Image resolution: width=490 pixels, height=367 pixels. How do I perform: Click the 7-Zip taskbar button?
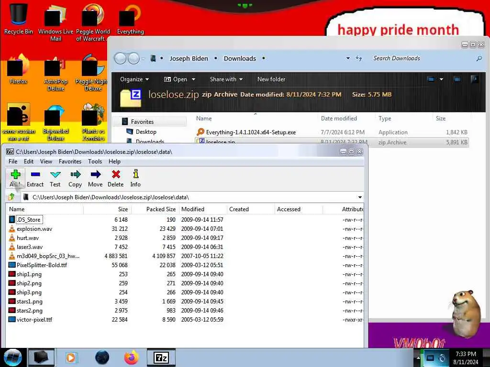coord(161,357)
